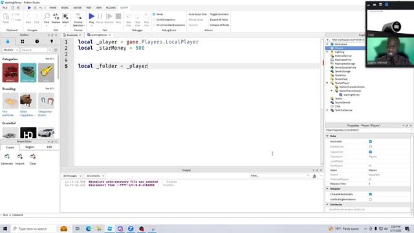Switch to the VIEW ribbon tab
This screenshot has width=414, height=233.
click(99, 8)
